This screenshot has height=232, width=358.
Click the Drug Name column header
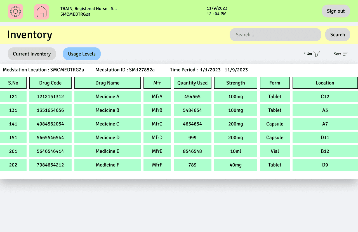click(x=107, y=83)
